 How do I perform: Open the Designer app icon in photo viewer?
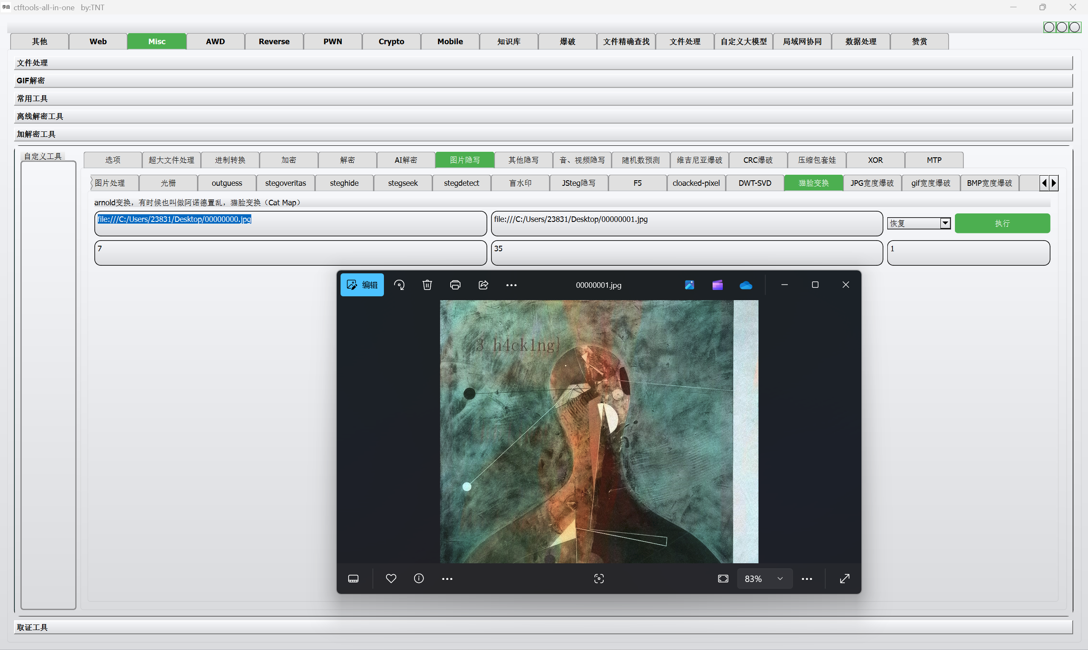click(x=690, y=285)
